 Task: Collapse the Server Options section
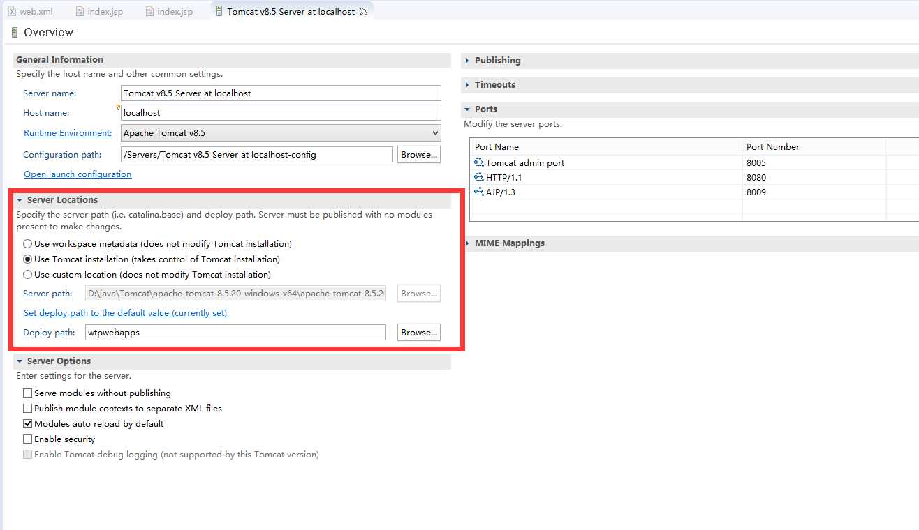click(20, 361)
